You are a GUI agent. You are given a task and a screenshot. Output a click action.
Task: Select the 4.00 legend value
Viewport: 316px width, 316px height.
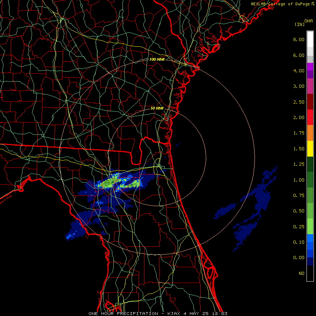[299, 71]
